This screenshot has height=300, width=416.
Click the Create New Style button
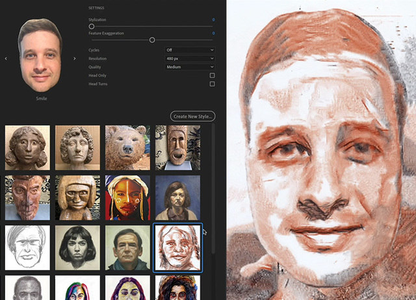[x=192, y=116]
